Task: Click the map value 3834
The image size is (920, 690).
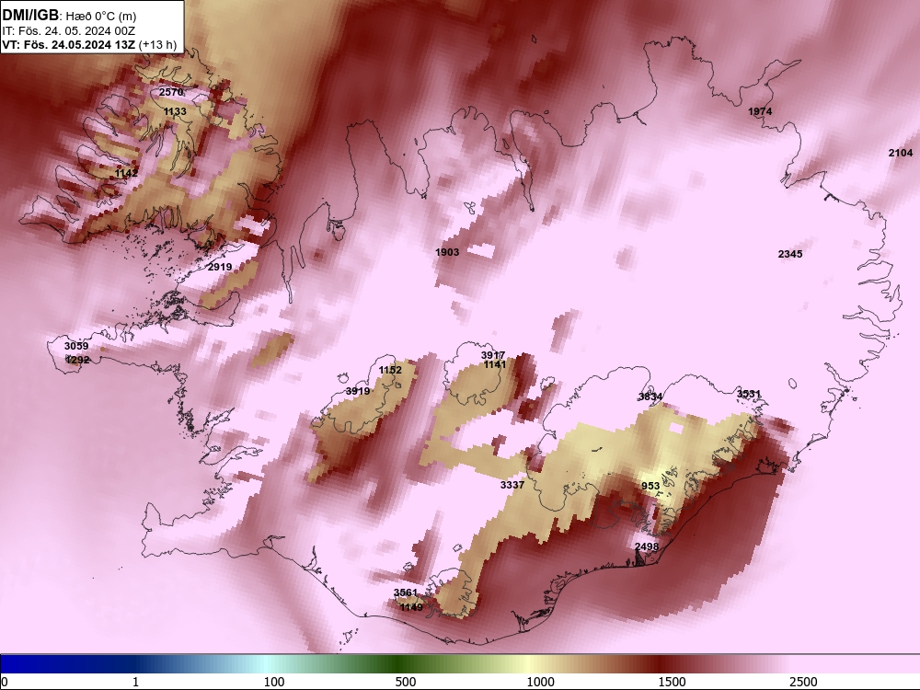Action: (x=650, y=396)
